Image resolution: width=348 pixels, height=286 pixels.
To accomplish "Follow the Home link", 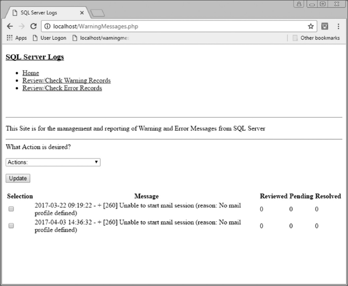I will (x=31, y=73).
